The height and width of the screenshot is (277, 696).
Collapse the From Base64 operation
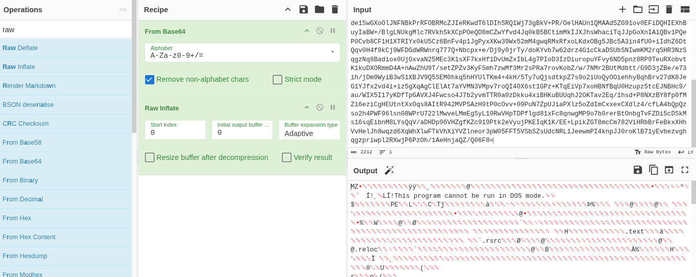tap(307, 31)
